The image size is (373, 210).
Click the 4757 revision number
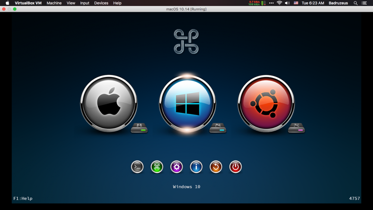354,198
